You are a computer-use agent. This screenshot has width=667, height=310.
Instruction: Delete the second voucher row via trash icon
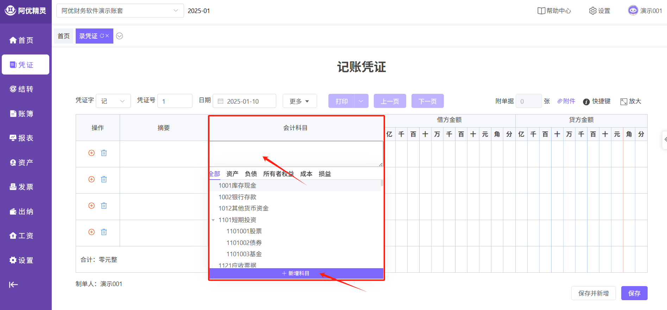coord(104,179)
